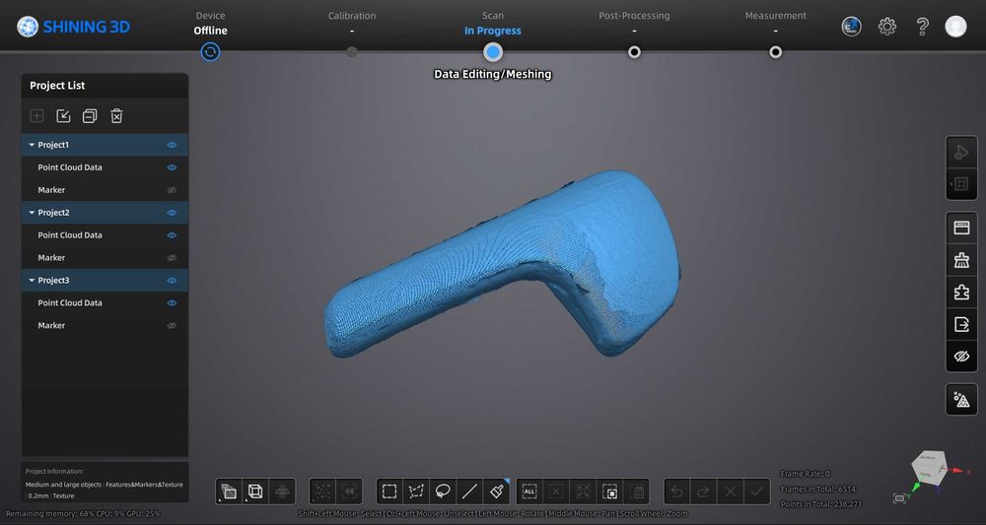Select Marker row under Project2
Image resolution: width=986 pixels, height=525 pixels.
point(106,258)
